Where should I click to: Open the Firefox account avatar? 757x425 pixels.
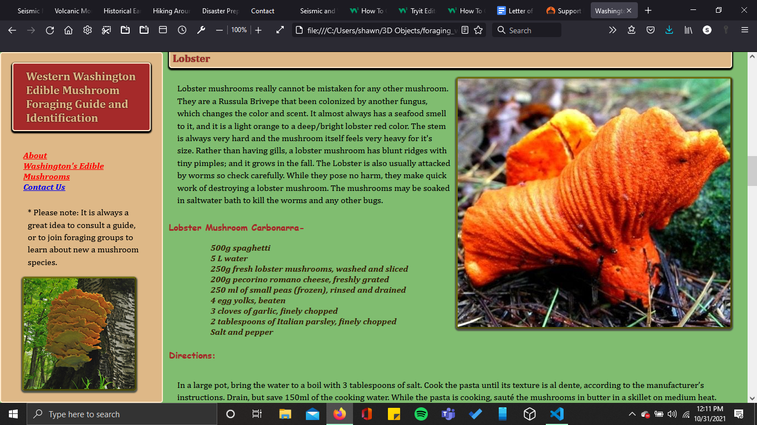click(707, 30)
